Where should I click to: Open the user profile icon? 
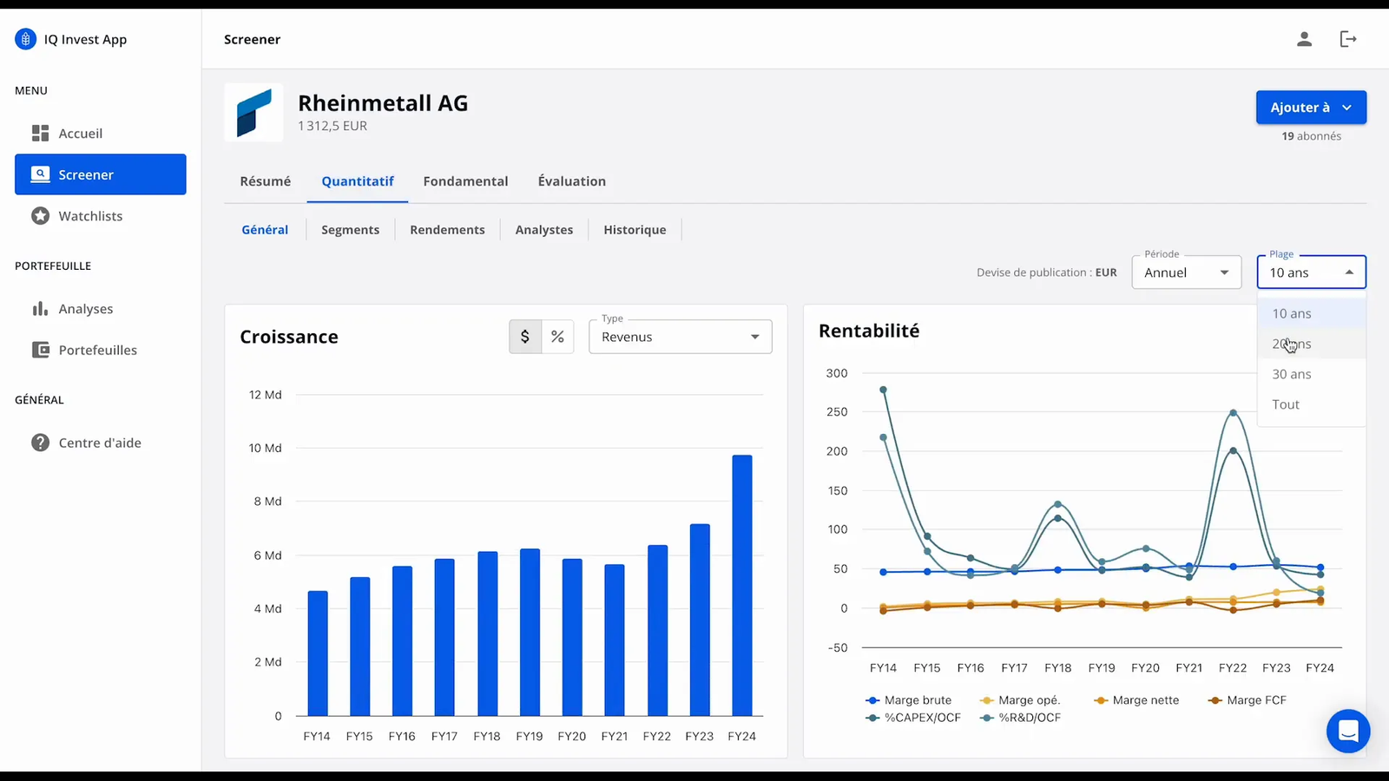click(x=1304, y=39)
